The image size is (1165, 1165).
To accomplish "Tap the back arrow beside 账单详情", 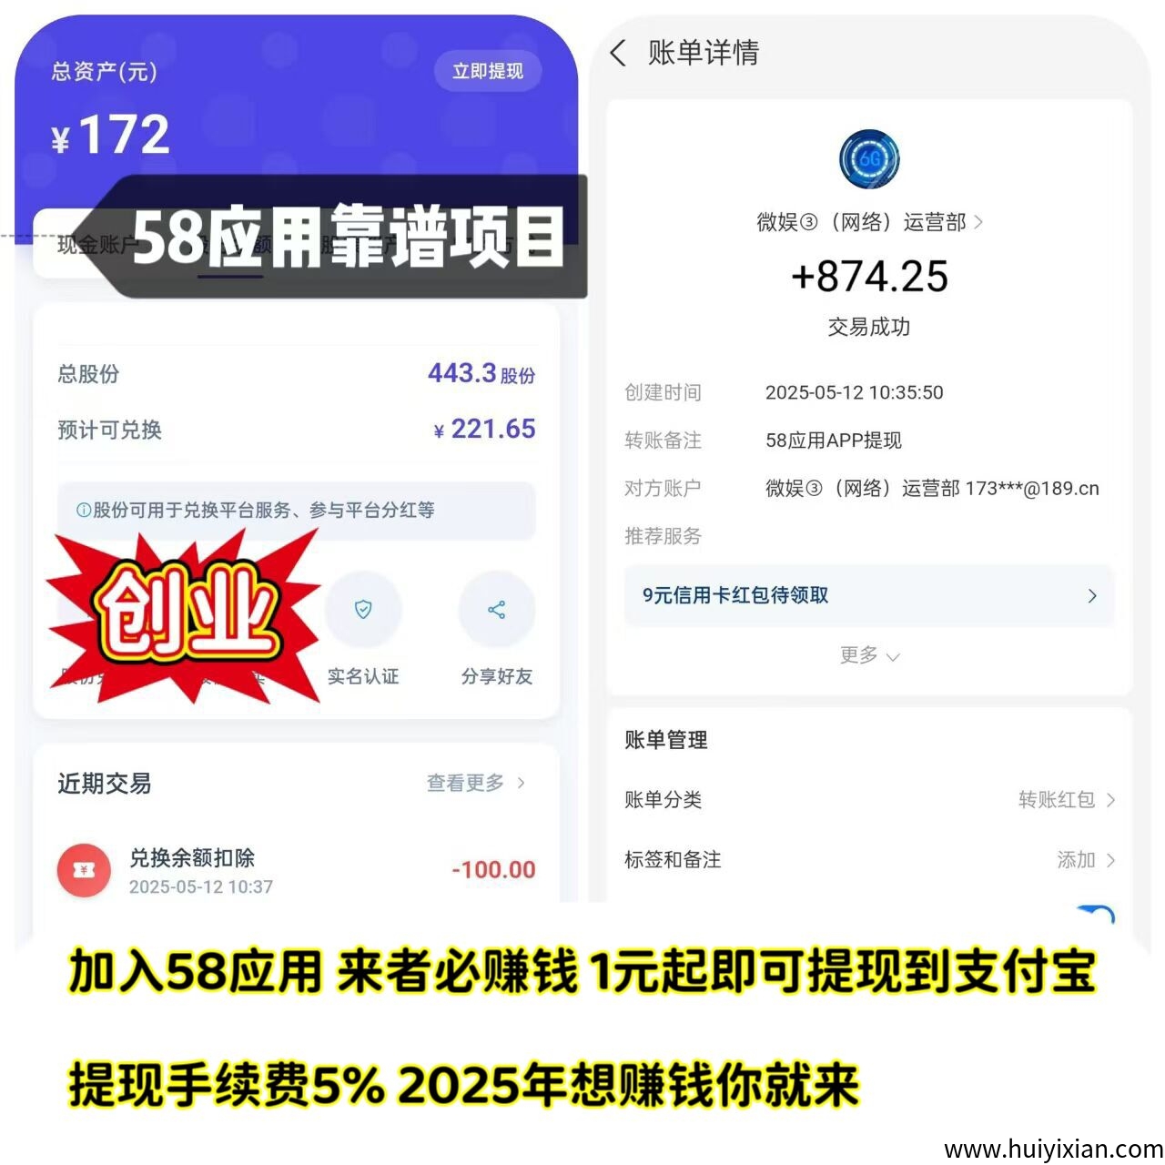I will [x=618, y=53].
